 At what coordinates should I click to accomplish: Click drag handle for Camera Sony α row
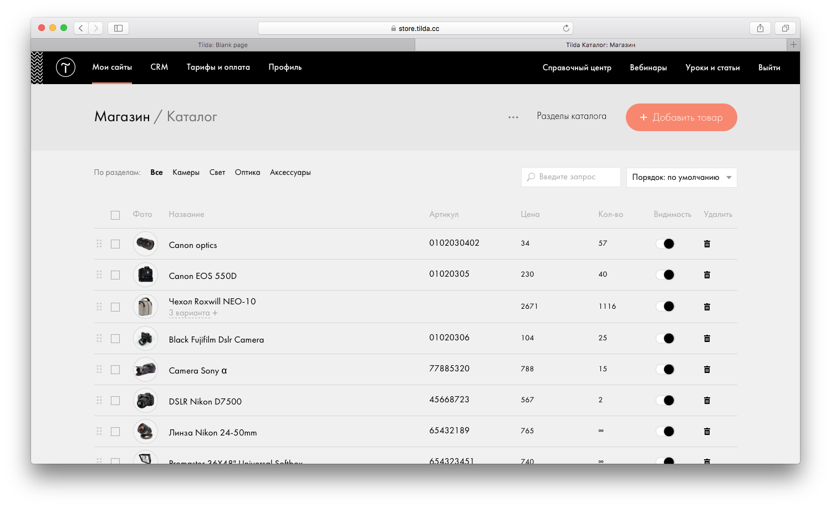point(99,369)
